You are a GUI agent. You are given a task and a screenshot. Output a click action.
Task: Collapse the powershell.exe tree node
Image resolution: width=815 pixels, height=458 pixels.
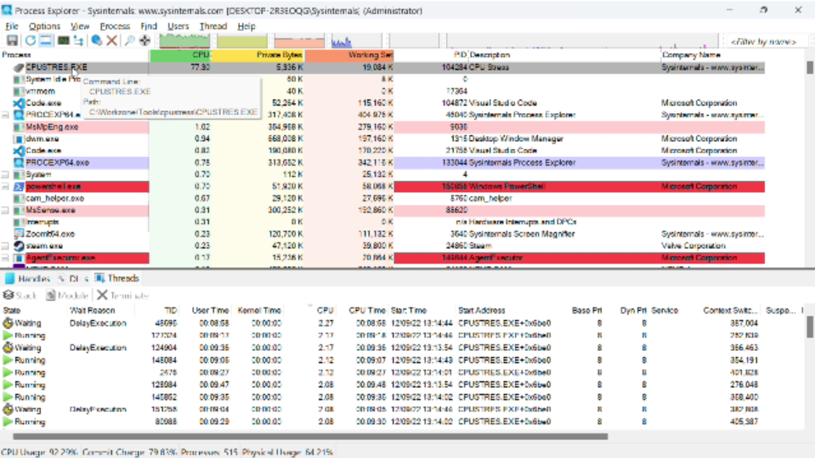5,187
